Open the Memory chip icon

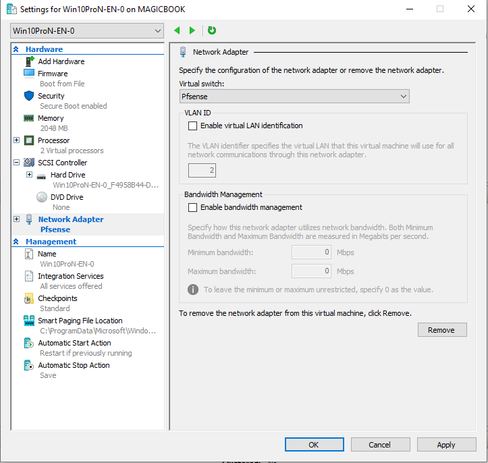pyautogui.click(x=28, y=118)
